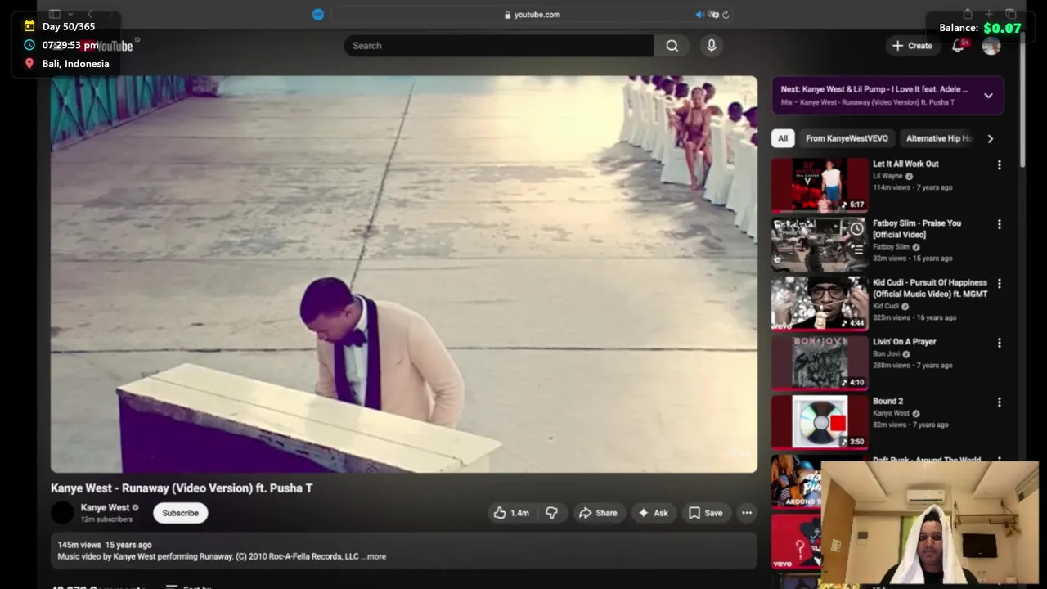This screenshot has height=589, width=1047.
Task: Open the Kid Cudi Pursuit Of Happiness thumbnail
Action: click(820, 303)
